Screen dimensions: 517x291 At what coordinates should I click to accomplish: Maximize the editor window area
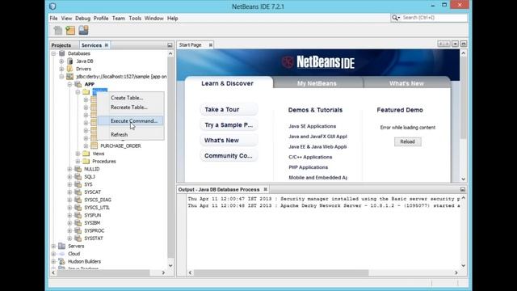click(x=463, y=44)
